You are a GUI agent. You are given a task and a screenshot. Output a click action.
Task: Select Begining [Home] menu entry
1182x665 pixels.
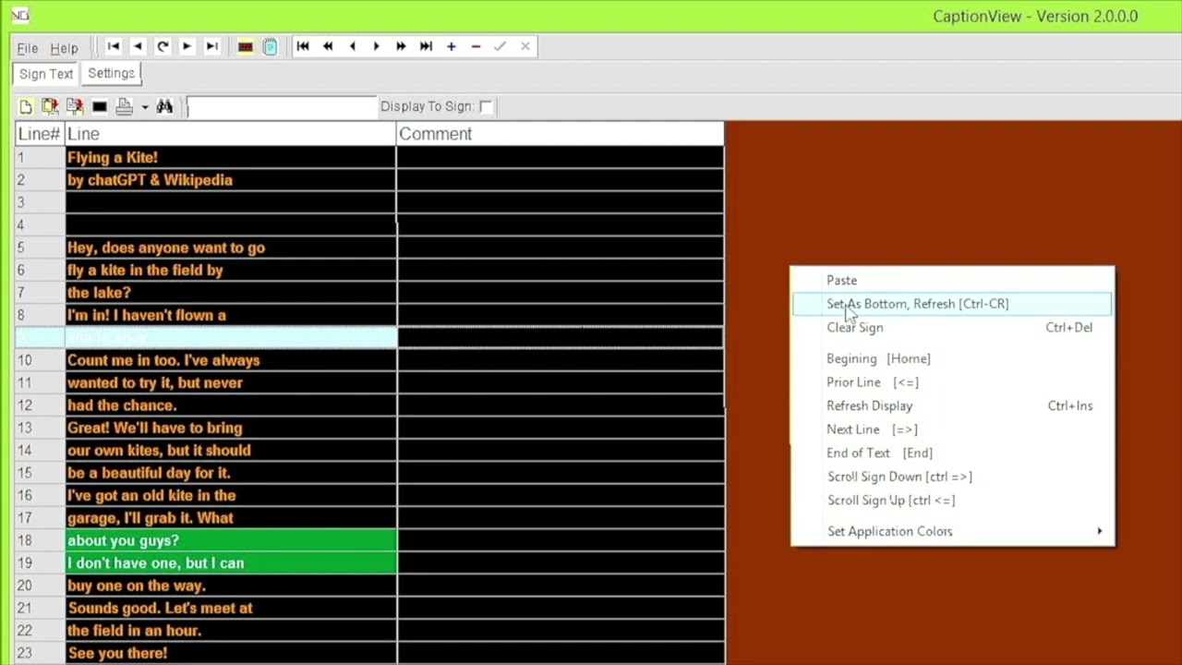(953, 358)
